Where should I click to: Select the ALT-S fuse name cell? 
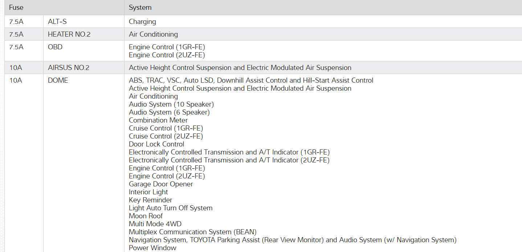57,22
